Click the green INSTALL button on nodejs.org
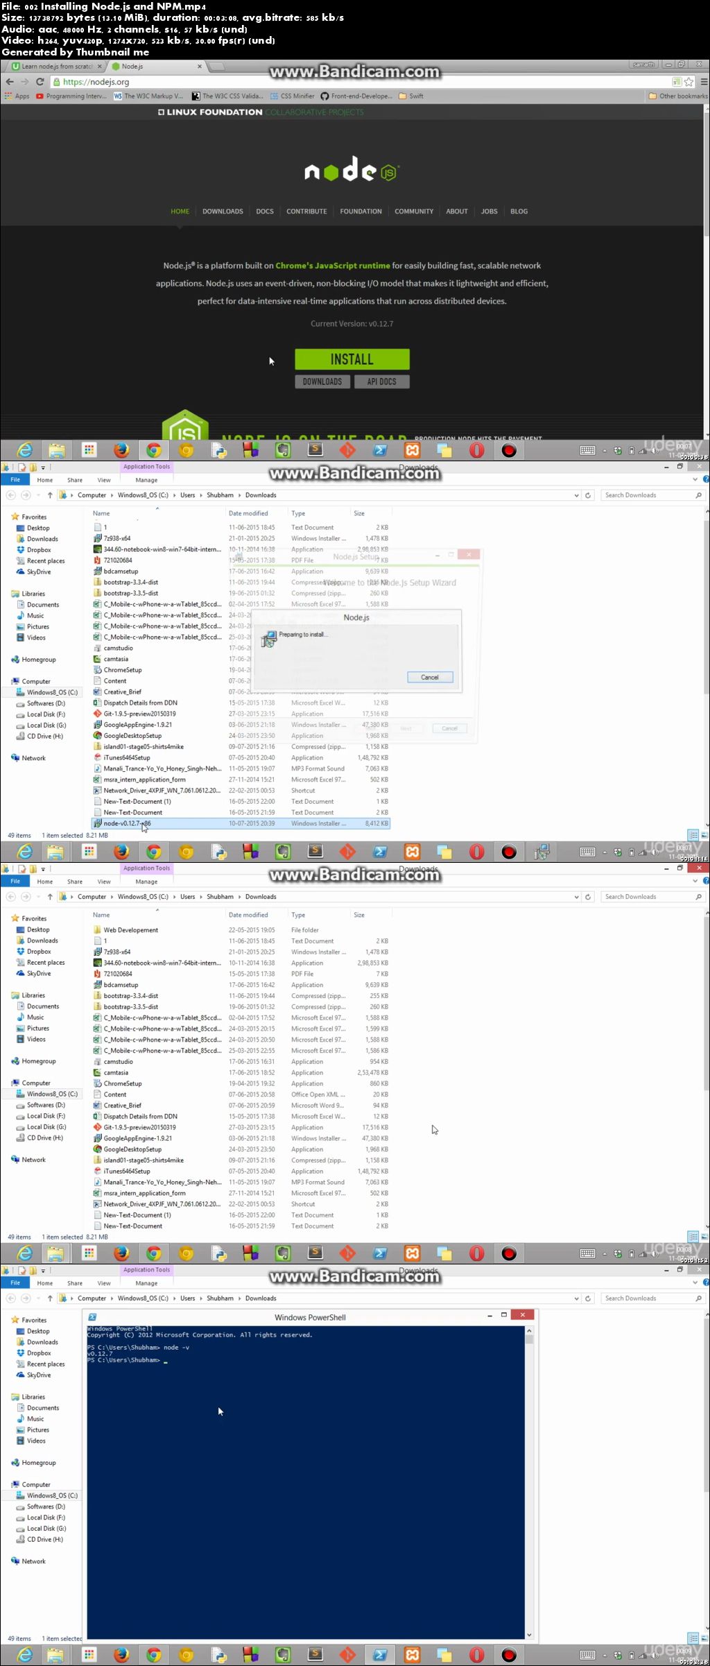Image resolution: width=710 pixels, height=1666 pixels. click(352, 359)
